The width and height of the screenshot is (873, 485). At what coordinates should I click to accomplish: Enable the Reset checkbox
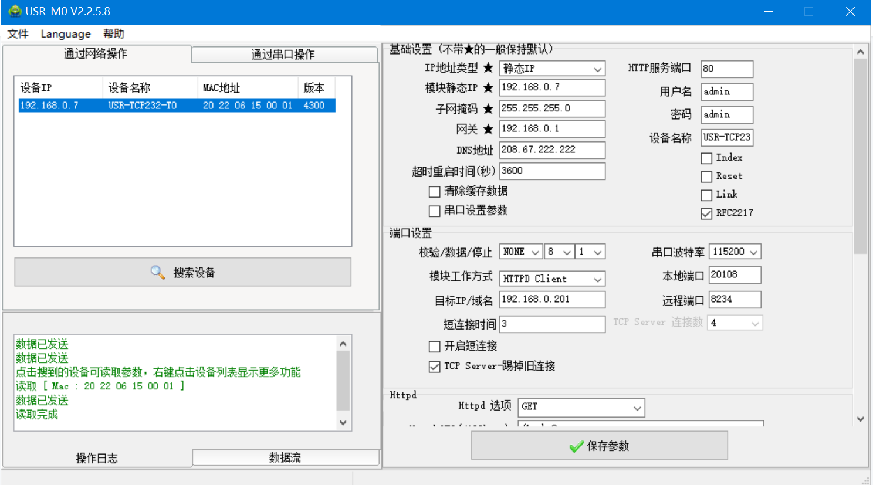tap(706, 177)
